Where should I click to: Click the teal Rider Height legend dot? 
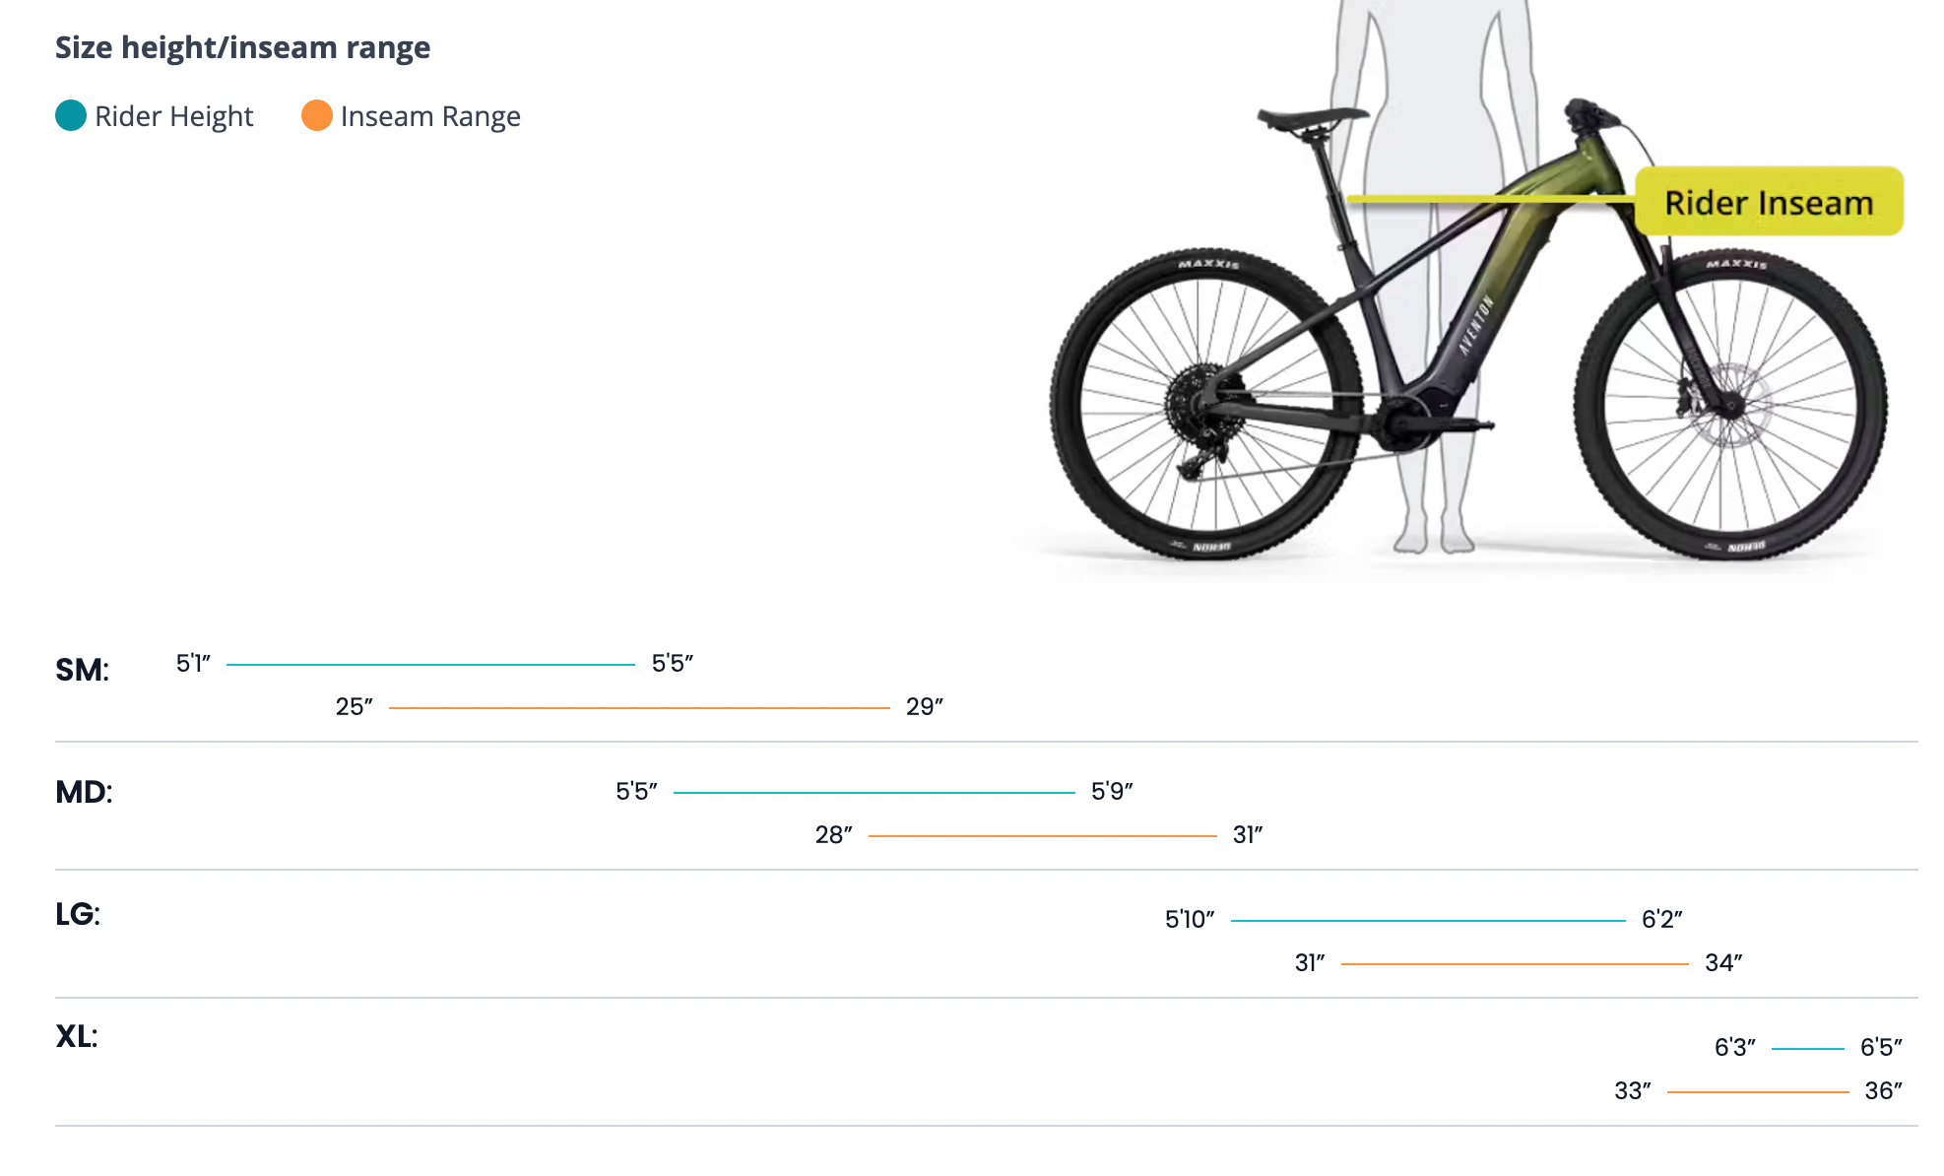point(71,116)
